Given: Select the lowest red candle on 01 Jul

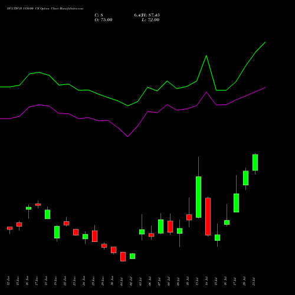Looking at the screenshot, I should (x=123, y=257).
